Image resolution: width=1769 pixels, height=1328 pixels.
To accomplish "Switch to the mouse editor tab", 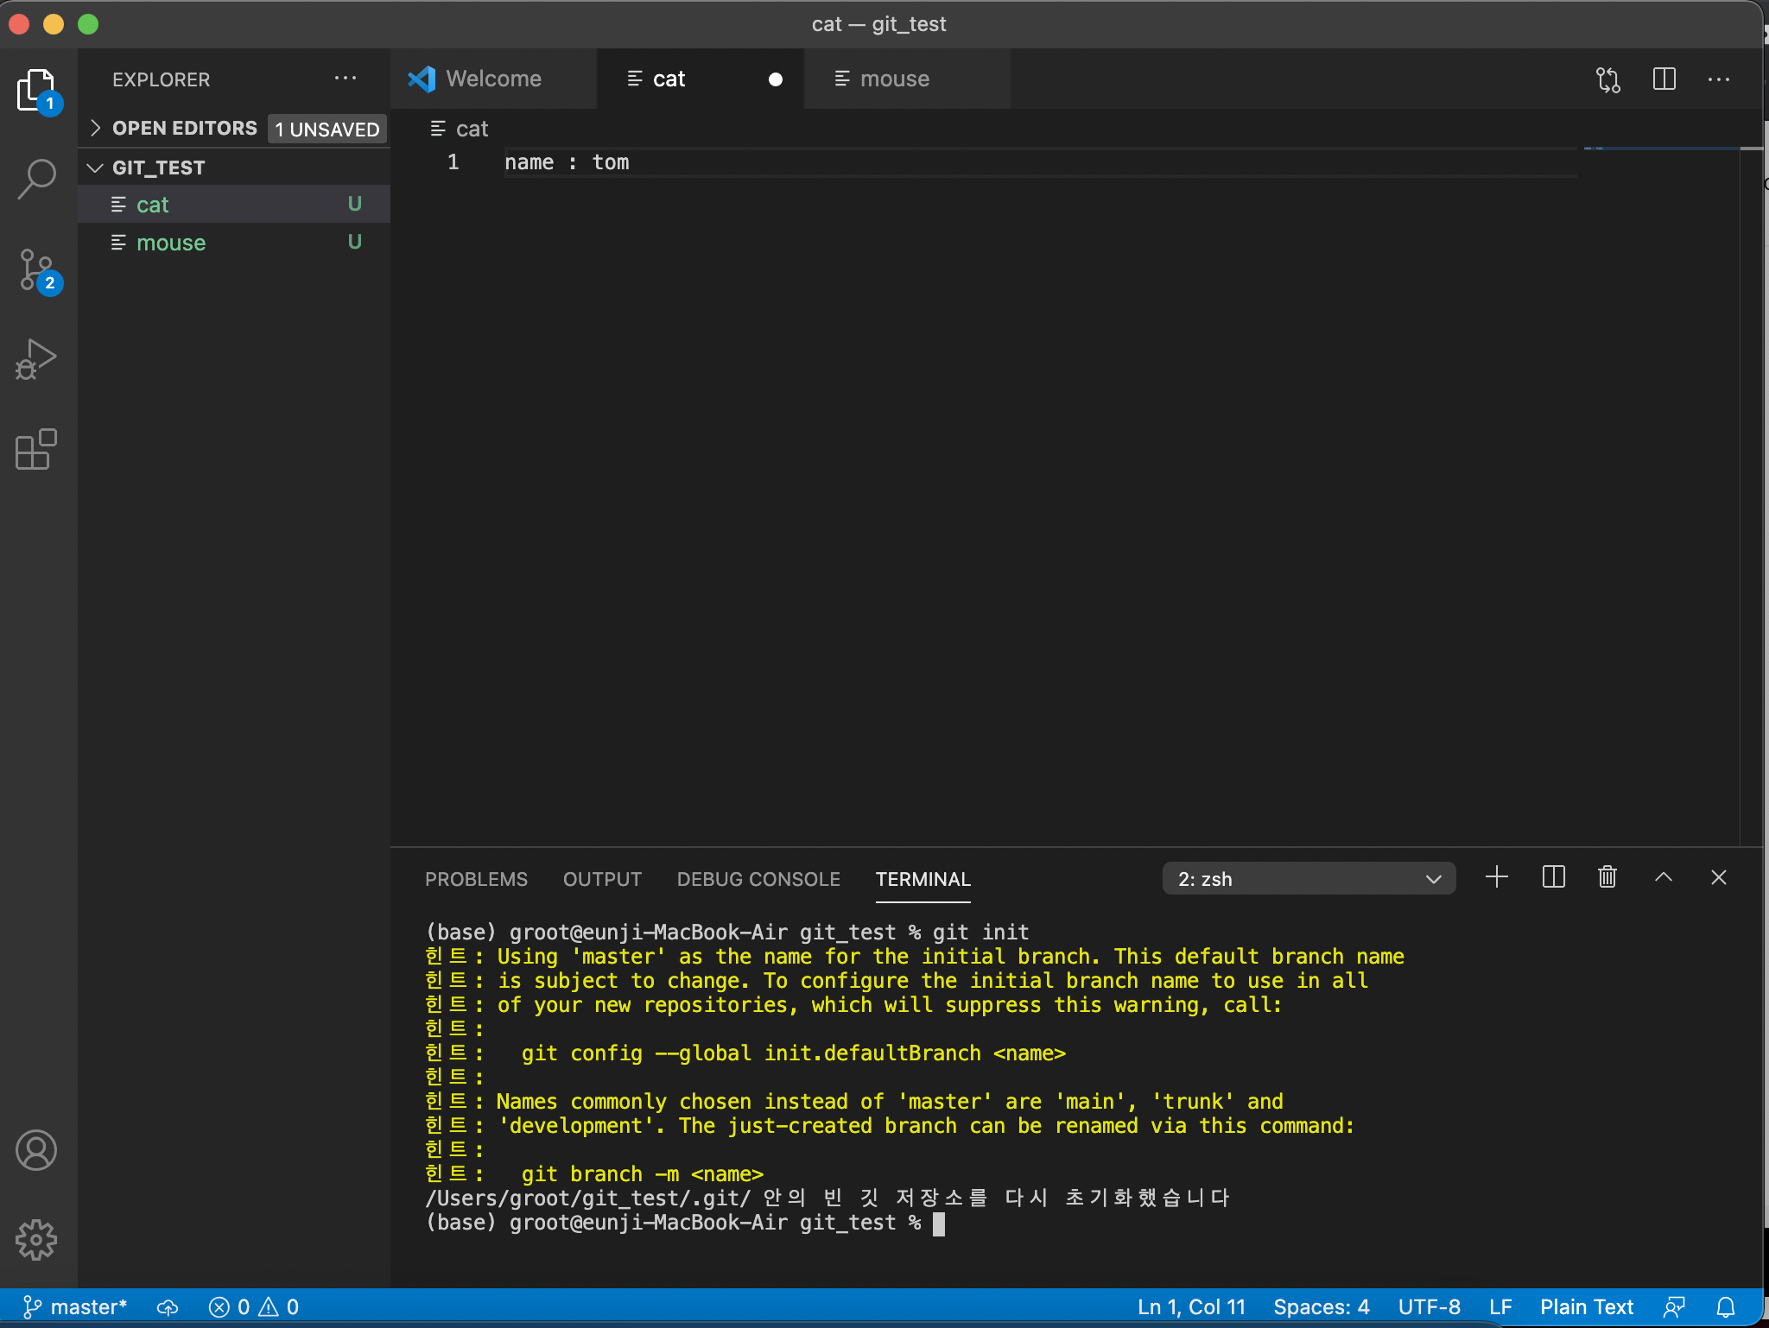I will pos(894,79).
